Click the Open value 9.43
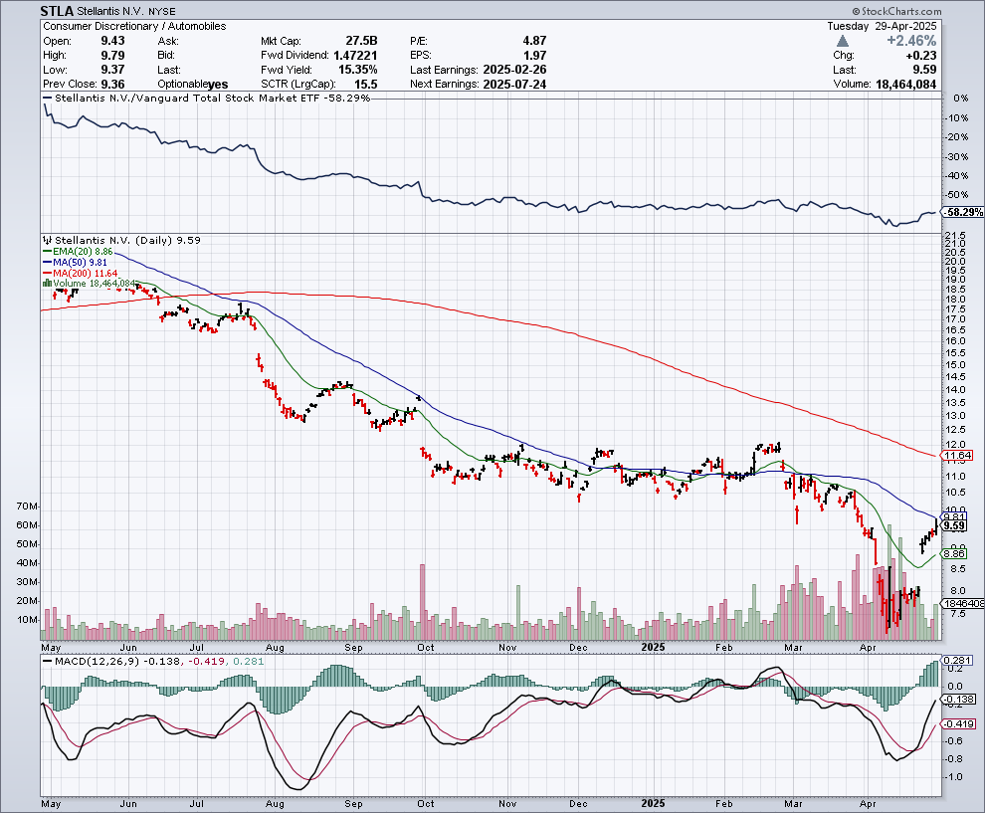This screenshot has width=985, height=813. [x=113, y=41]
